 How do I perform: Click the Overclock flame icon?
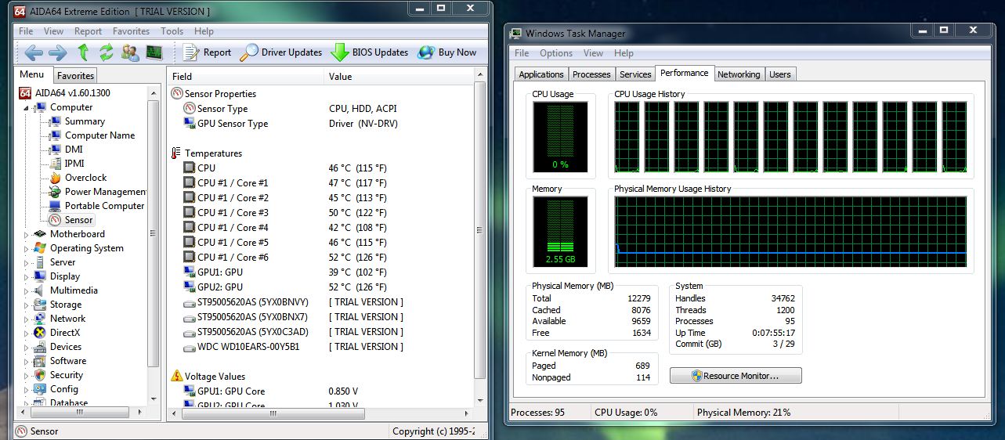(55, 178)
